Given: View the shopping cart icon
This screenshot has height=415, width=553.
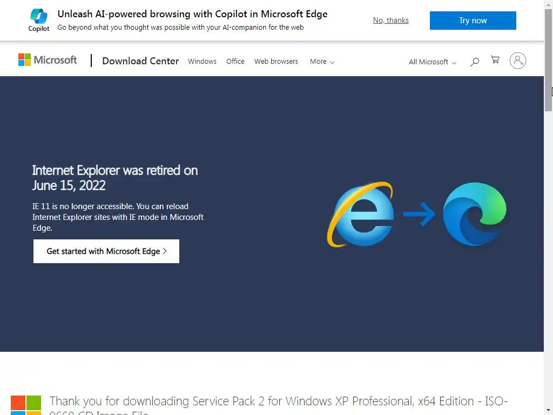Looking at the screenshot, I should pos(495,60).
